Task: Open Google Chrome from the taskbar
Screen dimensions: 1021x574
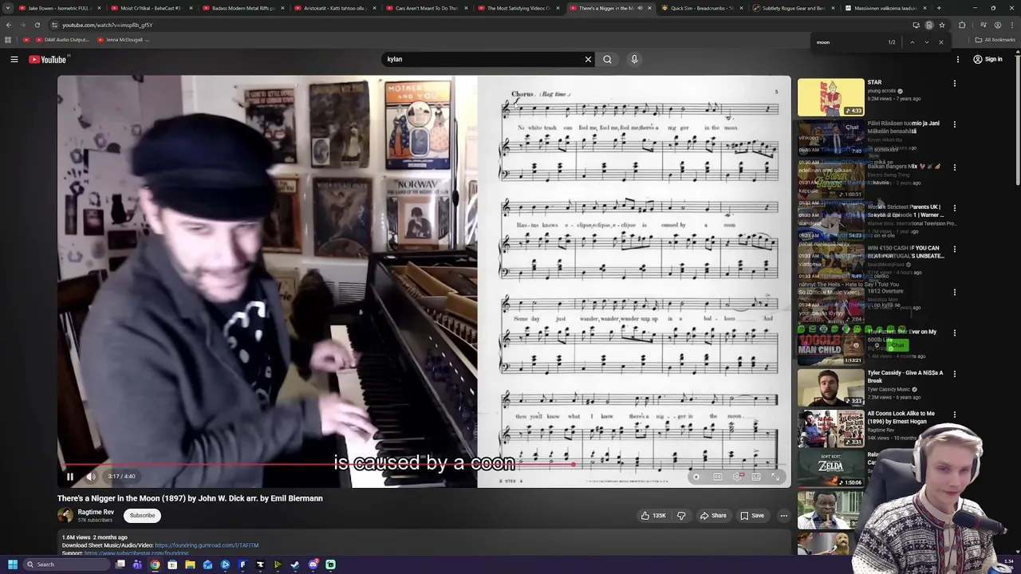Action: (155, 564)
